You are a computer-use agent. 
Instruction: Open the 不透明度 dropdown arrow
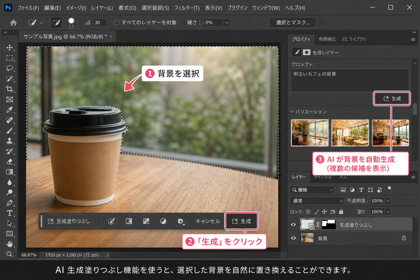388,201
